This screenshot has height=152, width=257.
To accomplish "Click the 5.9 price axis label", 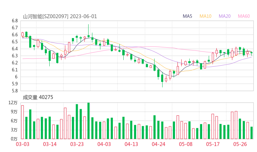I will [x=15, y=84].
